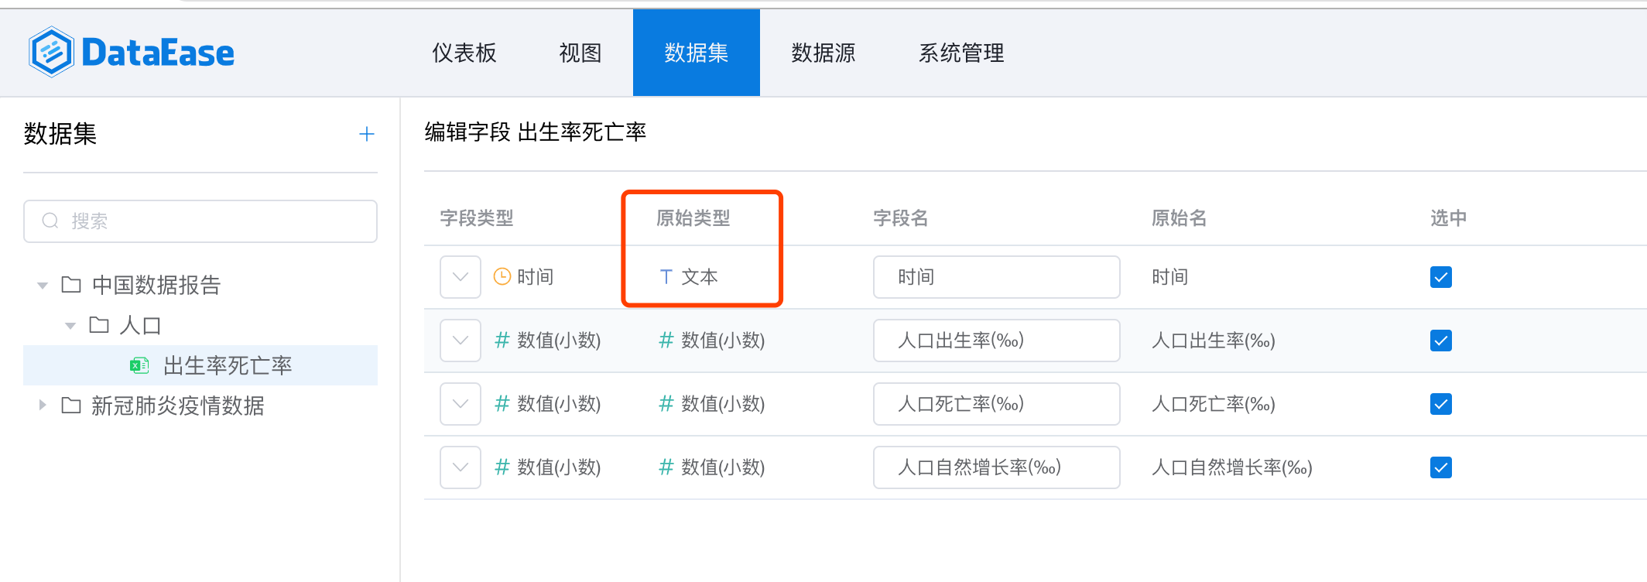The height and width of the screenshot is (582, 1647).
Task: Click the 原始名 column header
Action: [x=1180, y=218]
